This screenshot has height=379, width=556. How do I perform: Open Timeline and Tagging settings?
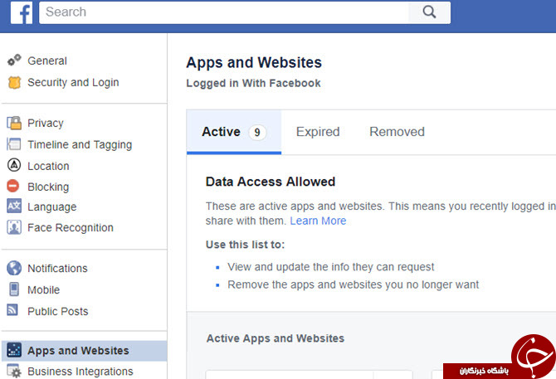click(x=80, y=144)
